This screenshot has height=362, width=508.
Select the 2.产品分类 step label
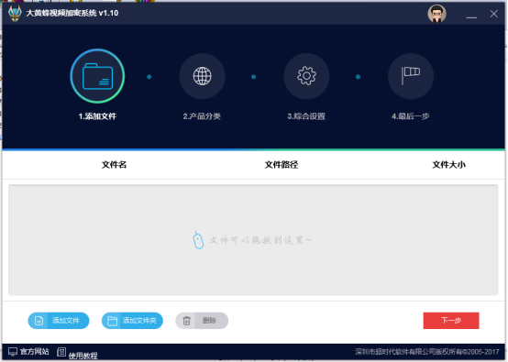click(x=202, y=116)
